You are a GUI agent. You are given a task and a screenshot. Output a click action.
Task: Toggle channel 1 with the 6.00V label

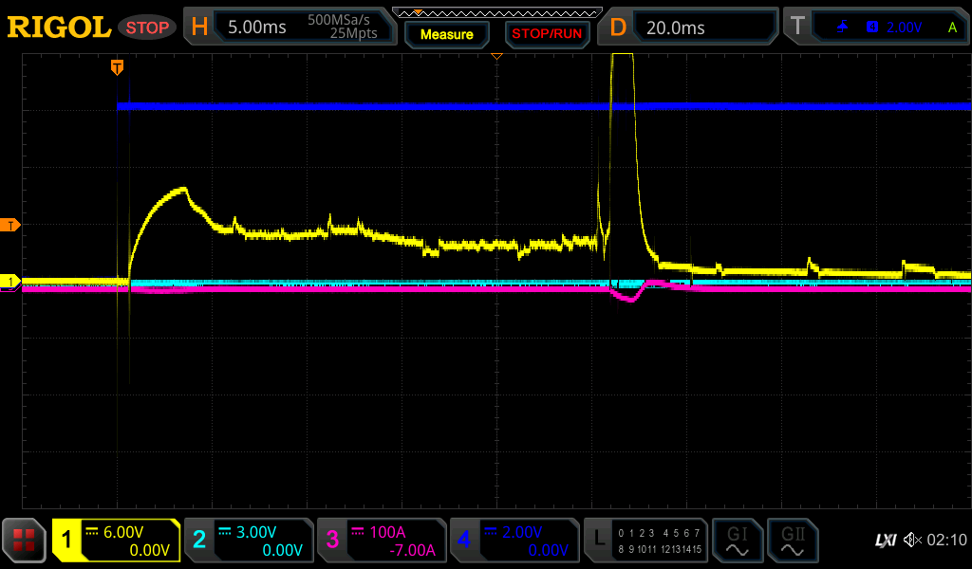coord(116,541)
